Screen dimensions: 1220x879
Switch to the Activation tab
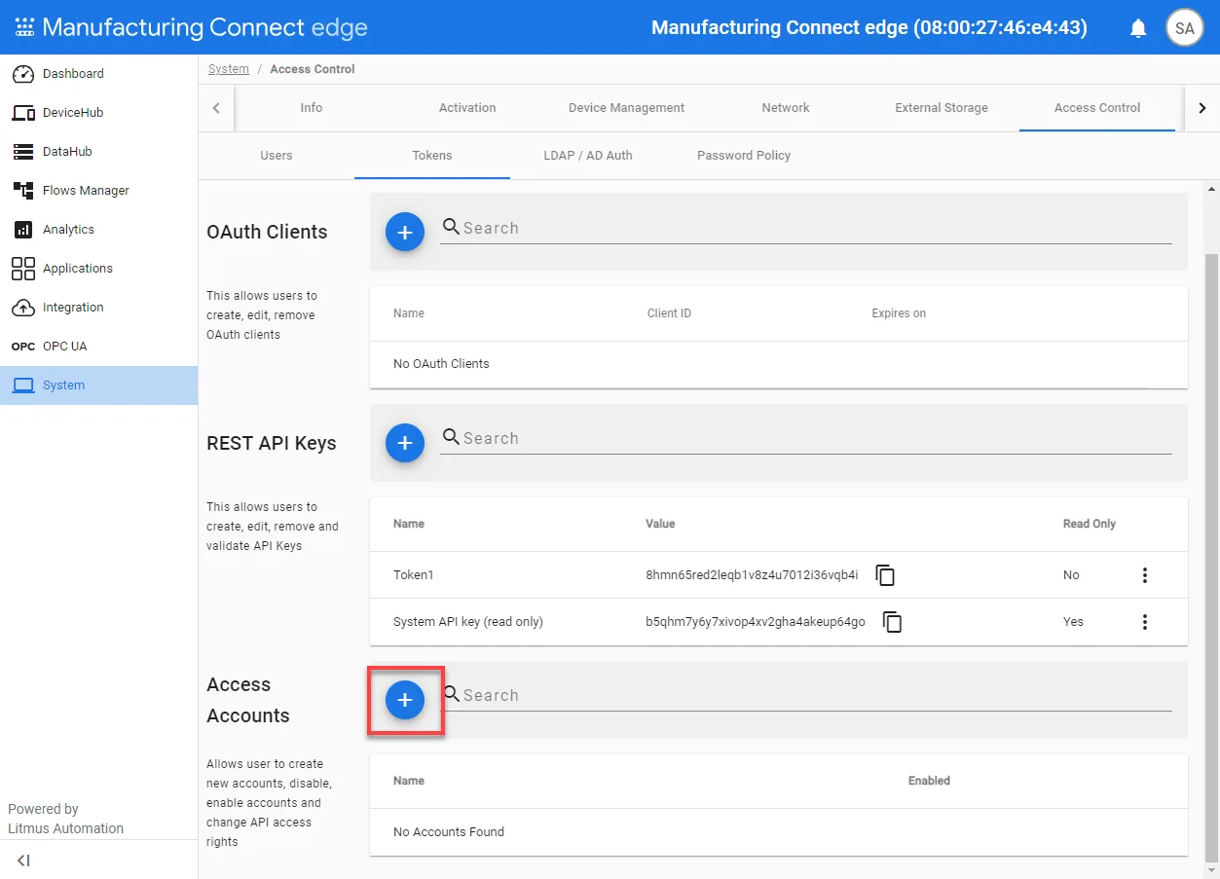pyautogui.click(x=467, y=108)
